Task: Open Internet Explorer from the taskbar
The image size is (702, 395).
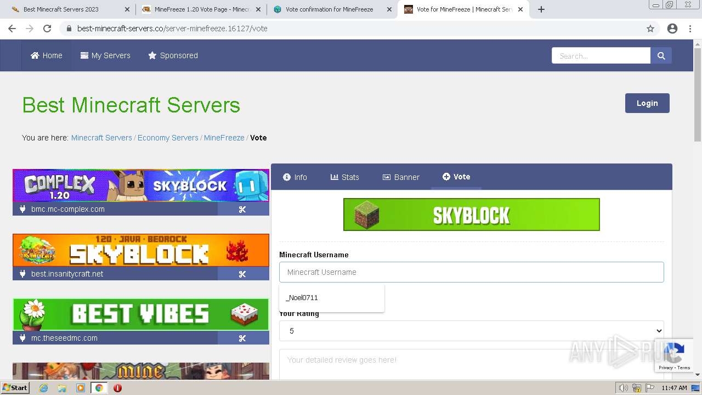Action: 44,388
